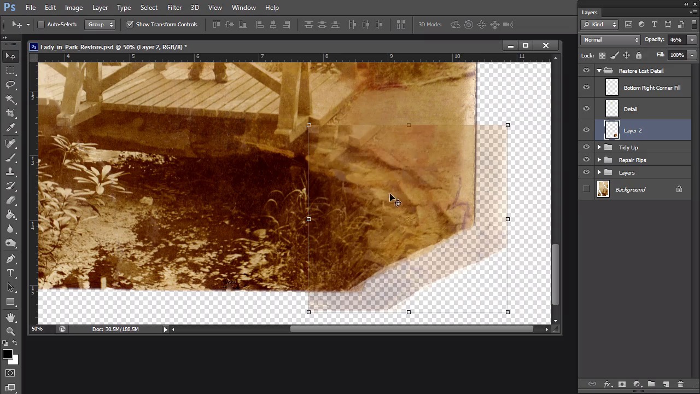Click the Add layer style fx icon
Viewport: 700px width, 394px height.
[x=607, y=384]
